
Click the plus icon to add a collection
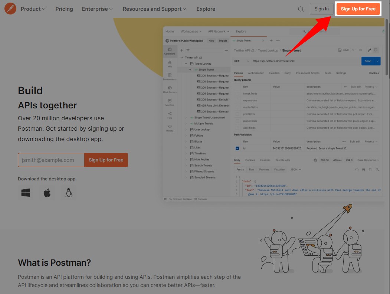pos(181,50)
